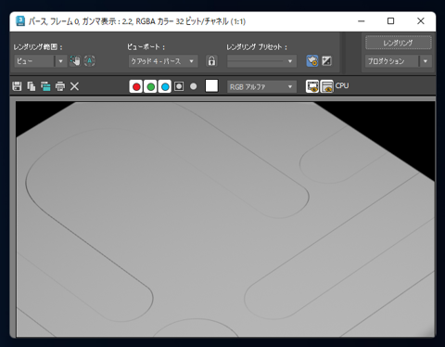Open viewport dropdown クアッド 4 - パース
Viewport: 445px width, 347px height.
(163, 61)
